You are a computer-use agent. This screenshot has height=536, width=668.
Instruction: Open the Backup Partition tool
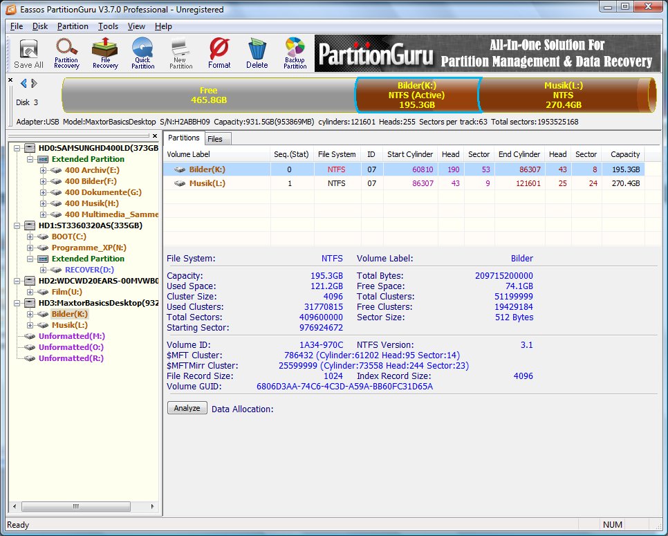point(295,54)
